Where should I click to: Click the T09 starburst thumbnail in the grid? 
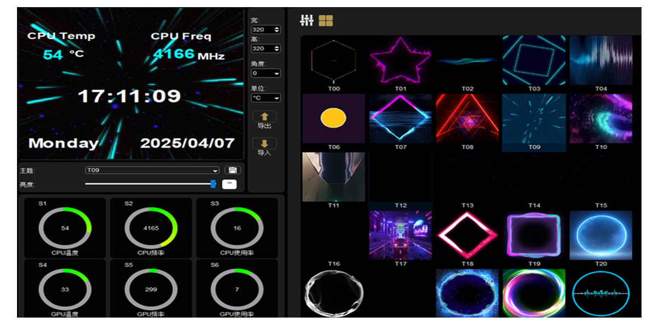tap(534, 118)
